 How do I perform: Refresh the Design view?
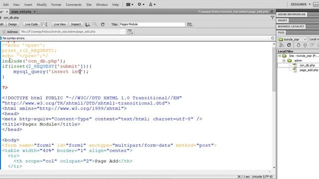click(x=103, y=24)
